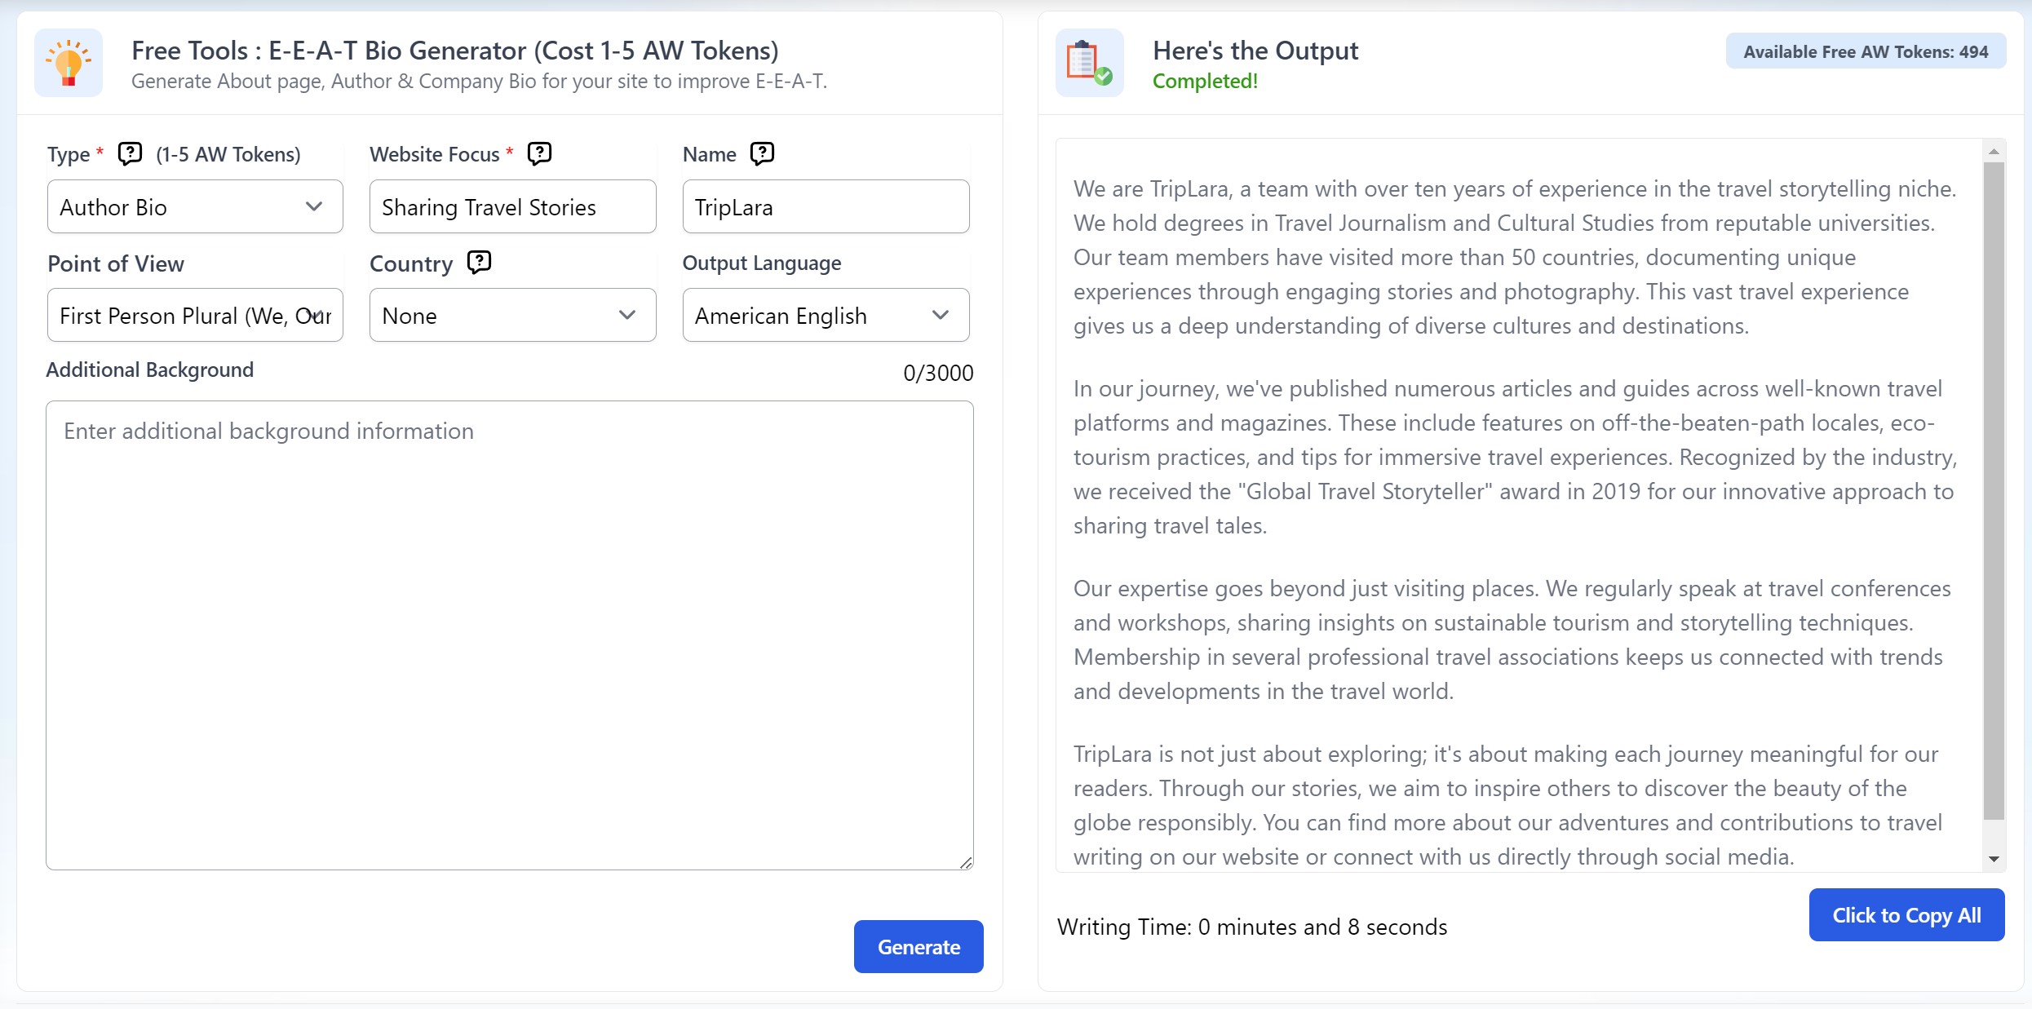
Task: Click the help icon beside Website Focus
Action: tap(539, 153)
